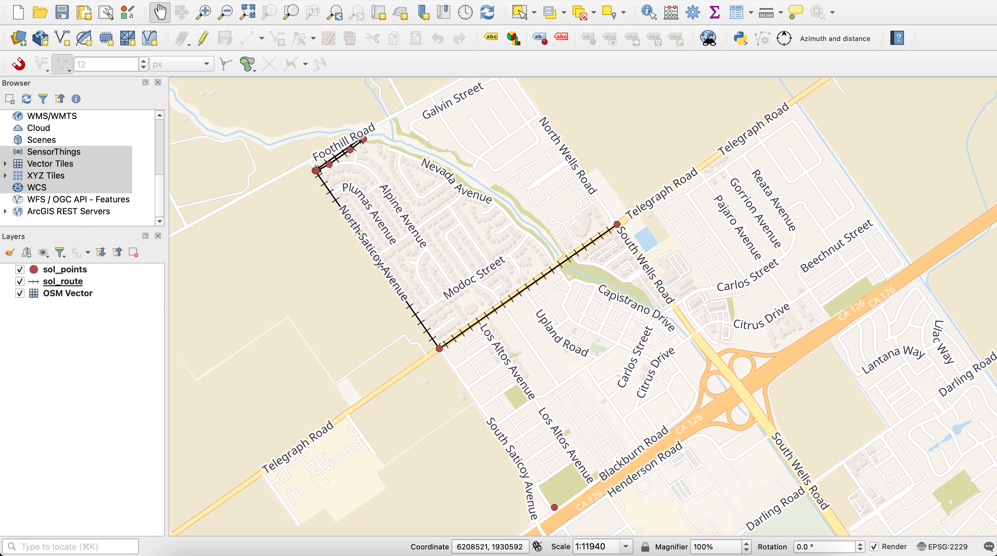Open the Identify Features tool
The width and height of the screenshot is (997, 556).
[x=649, y=12]
